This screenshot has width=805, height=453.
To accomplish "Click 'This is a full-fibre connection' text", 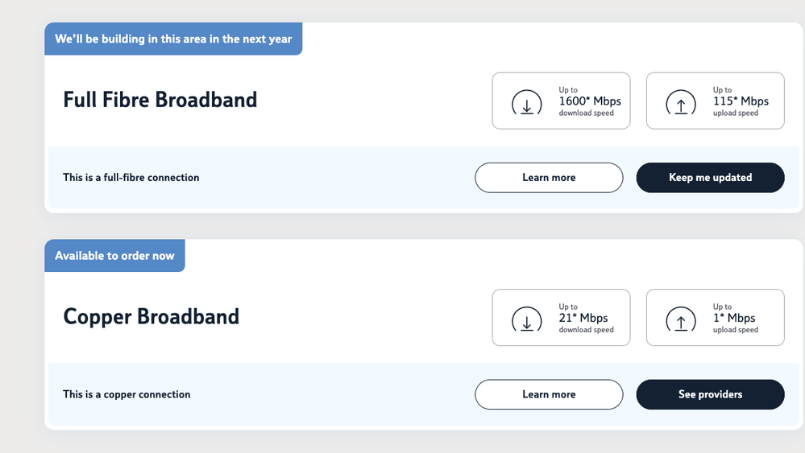I will pyautogui.click(x=131, y=178).
